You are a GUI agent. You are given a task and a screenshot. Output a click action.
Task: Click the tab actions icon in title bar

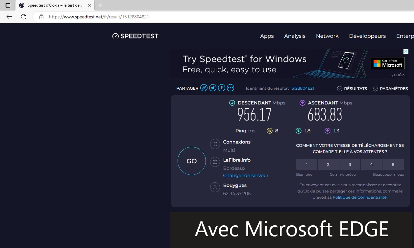click(8, 5)
